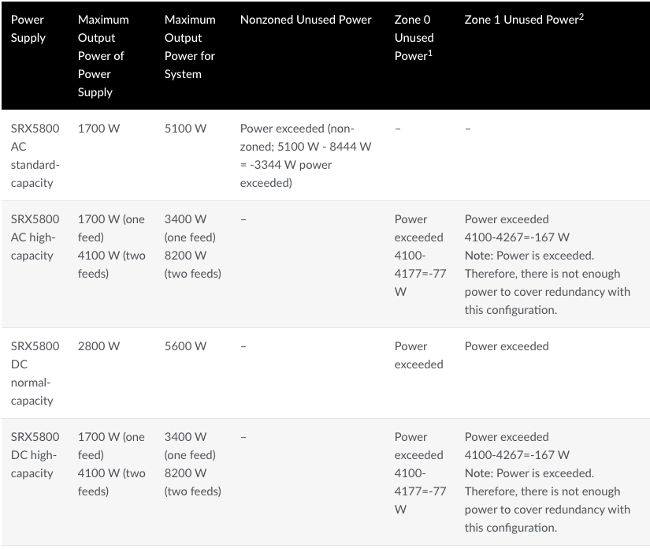Select the 2800 W power supply cell
The width and height of the screenshot is (650, 549).
coord(98,346)
